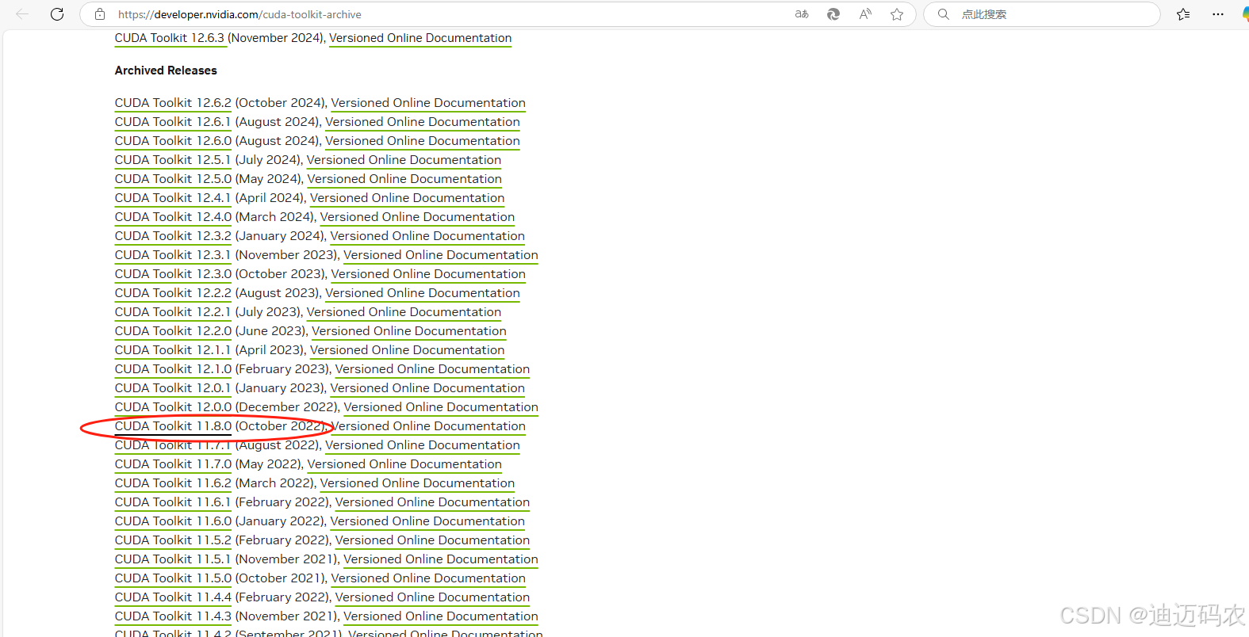Viewport: 1249px width, 637px height.
Task: Open Versioned Online Documentation for May 2024
Action: [x=404, y=179]
